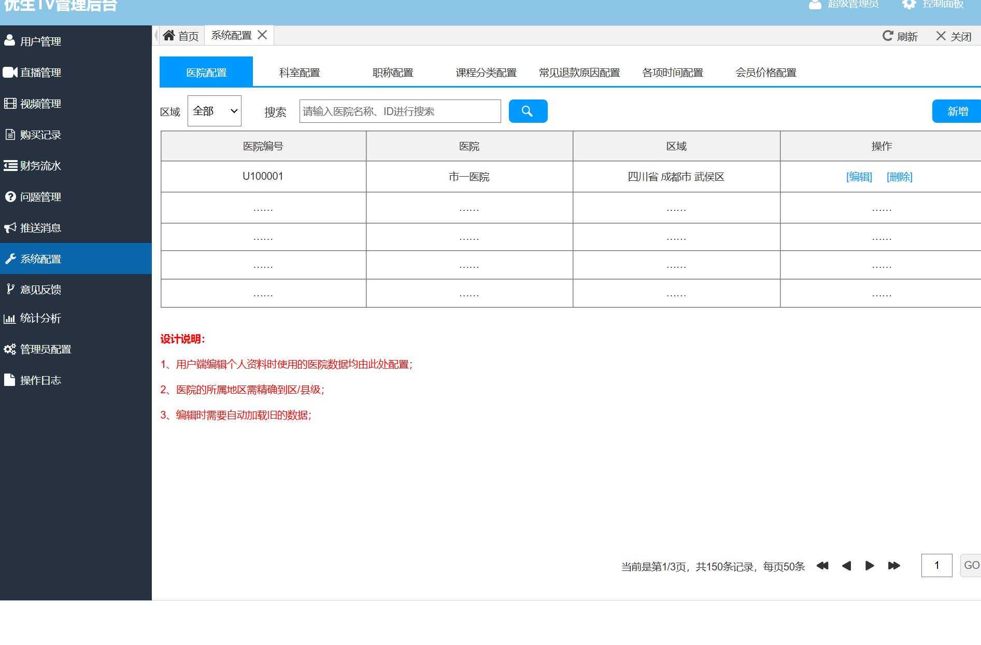981x645 pixels.
Task: Switch to the 科室配置 tab
Action: pos(300,73)
